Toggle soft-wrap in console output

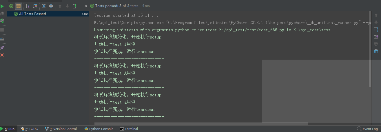pos(376,30)
